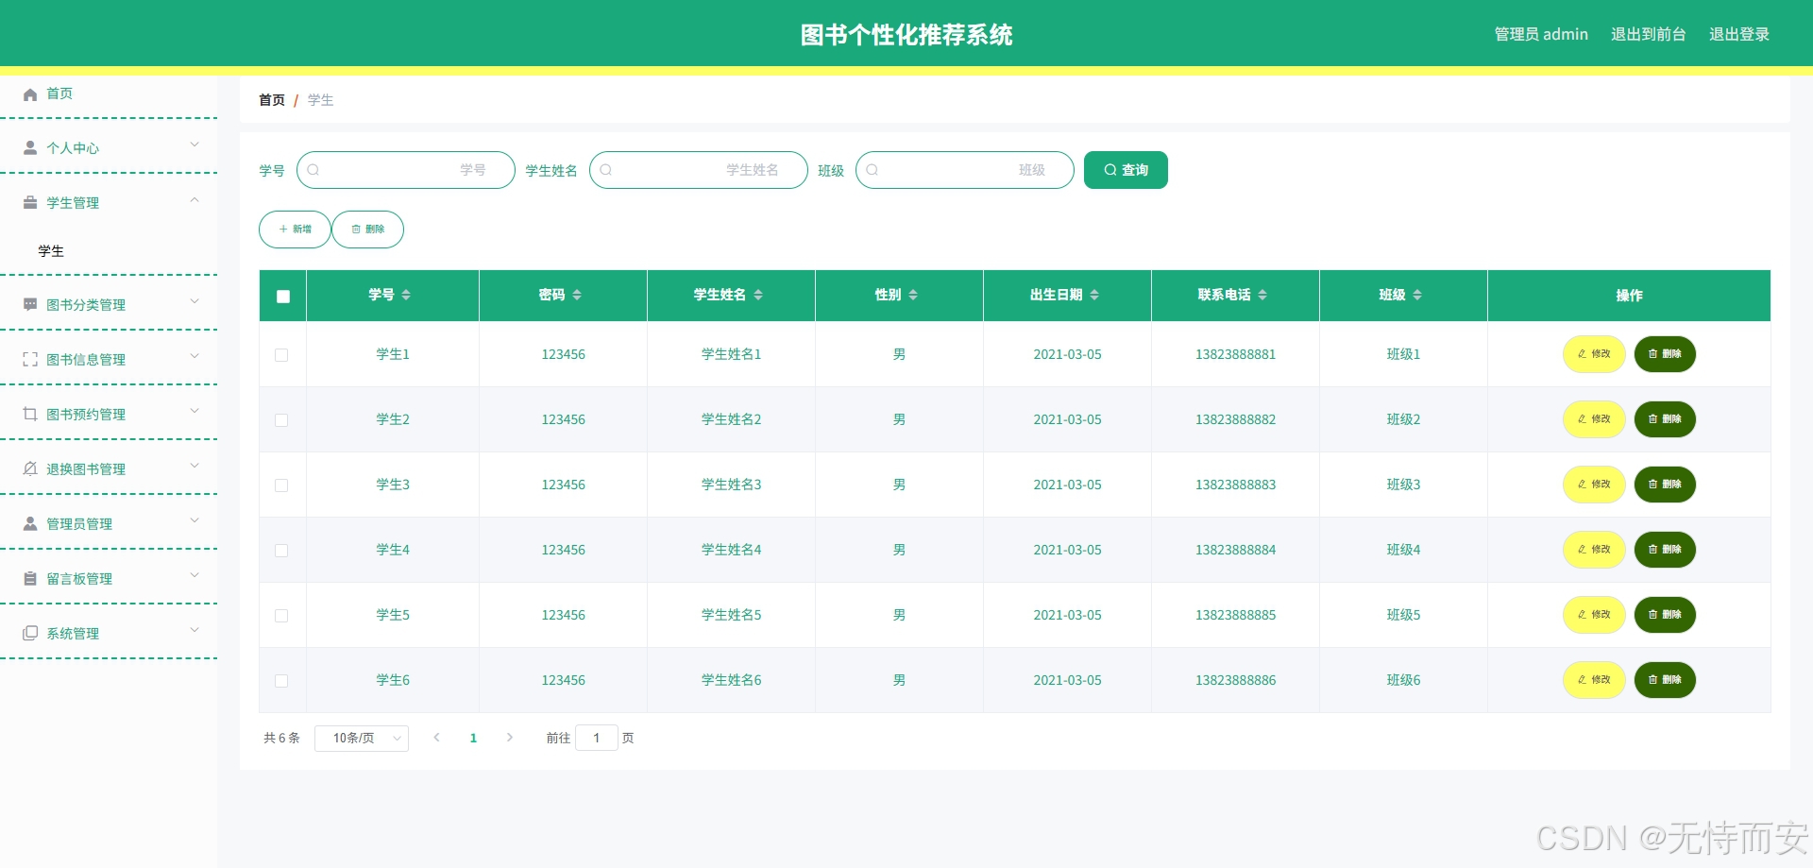Expand 留言板管理 chevron

(x=195, y=575)
